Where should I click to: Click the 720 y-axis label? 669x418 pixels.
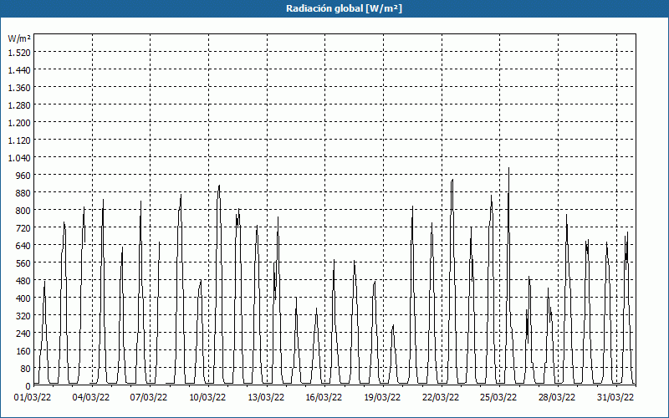(23, 227)
